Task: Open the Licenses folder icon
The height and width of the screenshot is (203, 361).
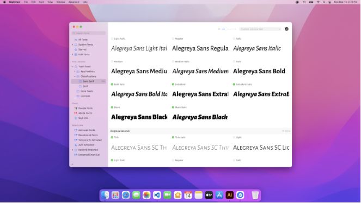Action: point(78,96)
